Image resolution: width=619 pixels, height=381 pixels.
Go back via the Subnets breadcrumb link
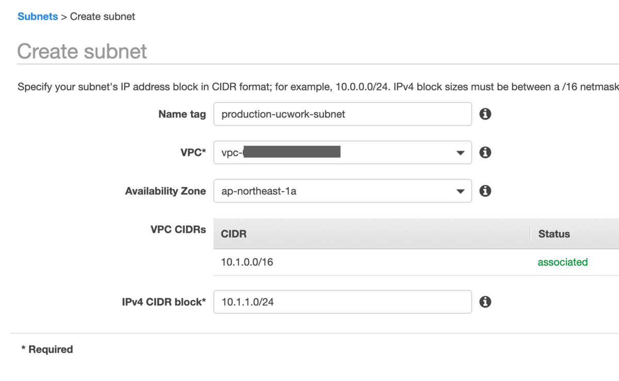tap(38, 17)
